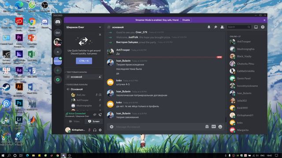Toggle deafen headphones in user panel

coord(95,130)
